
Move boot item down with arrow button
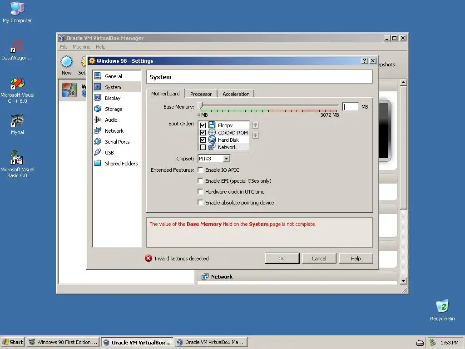(x=255, y=135)
